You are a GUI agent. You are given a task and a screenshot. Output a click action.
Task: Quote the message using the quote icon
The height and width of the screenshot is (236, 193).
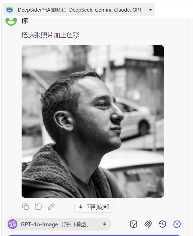point(38,206)
